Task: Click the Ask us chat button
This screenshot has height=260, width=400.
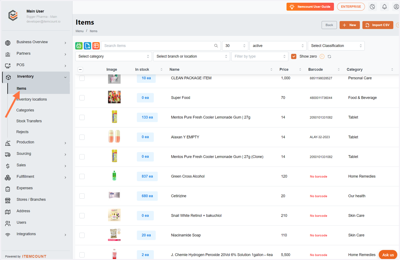Action: point(388,255)
